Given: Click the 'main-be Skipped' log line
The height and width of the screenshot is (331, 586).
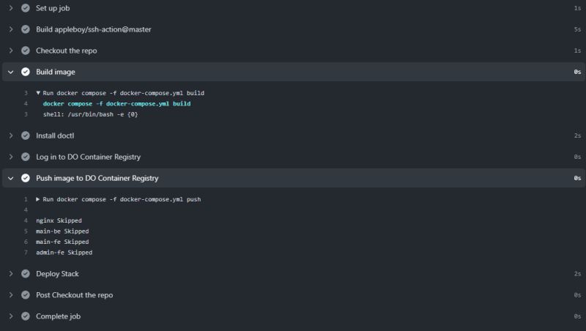Looking at the screenshot, I should 62,231.
